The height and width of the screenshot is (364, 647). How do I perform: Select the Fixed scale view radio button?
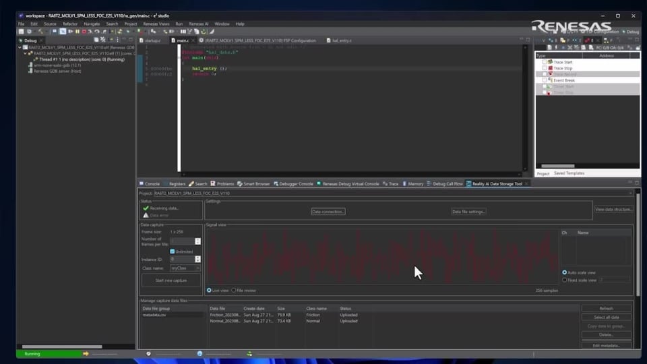[565, 280]
